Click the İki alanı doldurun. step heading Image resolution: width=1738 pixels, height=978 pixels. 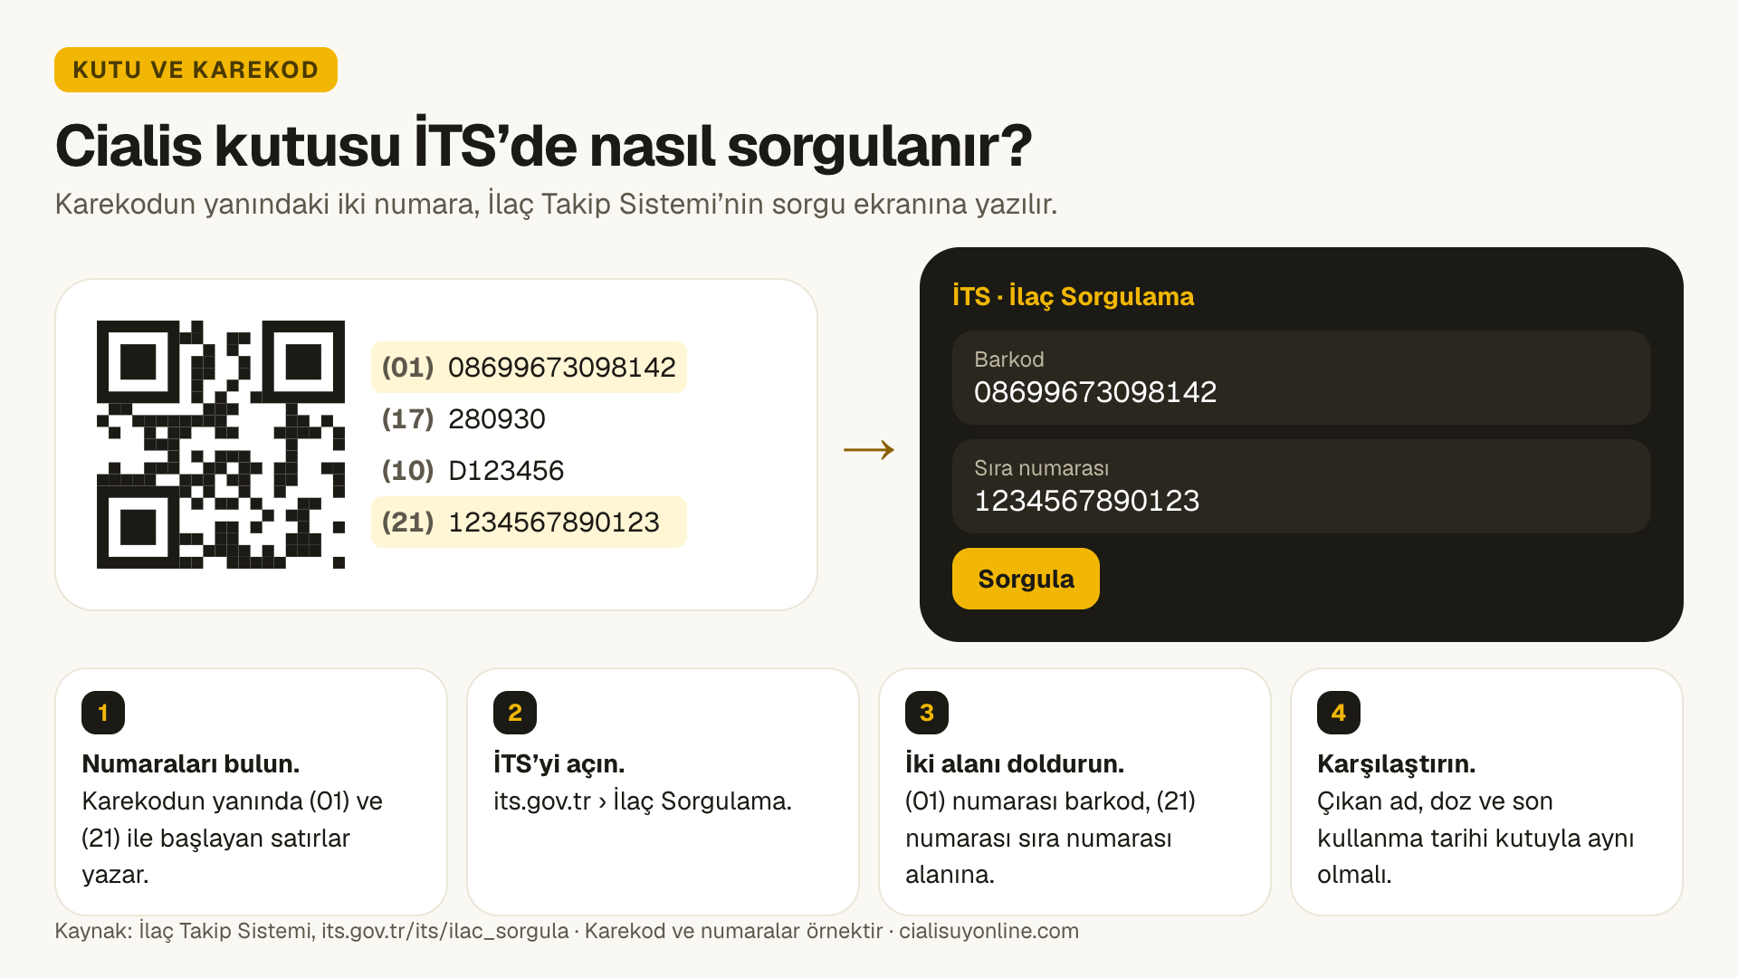(1015, 763)
